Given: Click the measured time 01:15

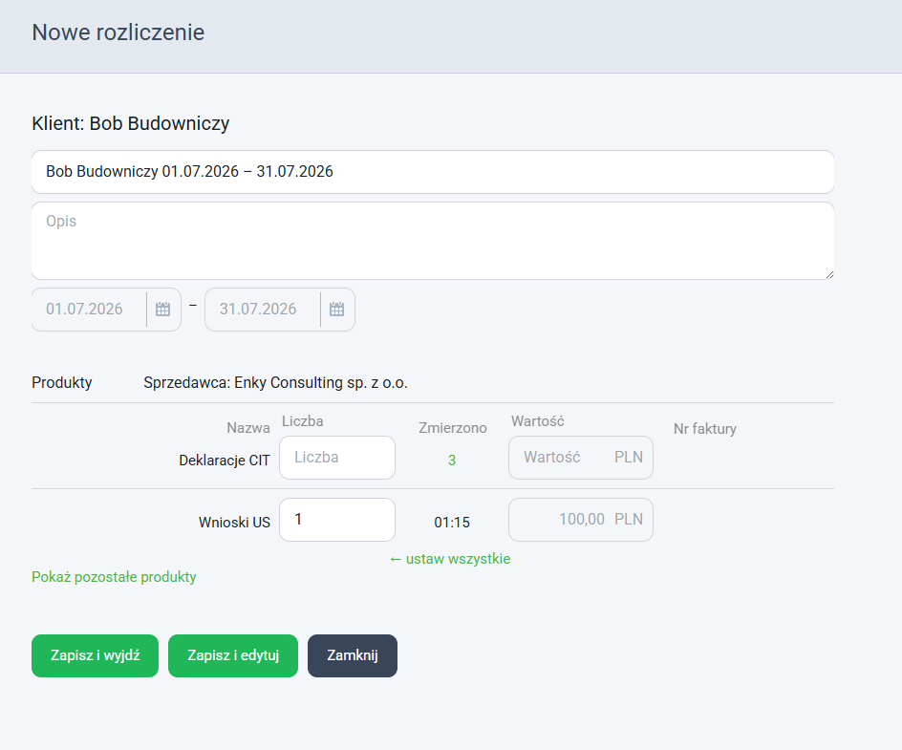Looking at the screenshot, I should pyautogui.click(x=452, y=523).
